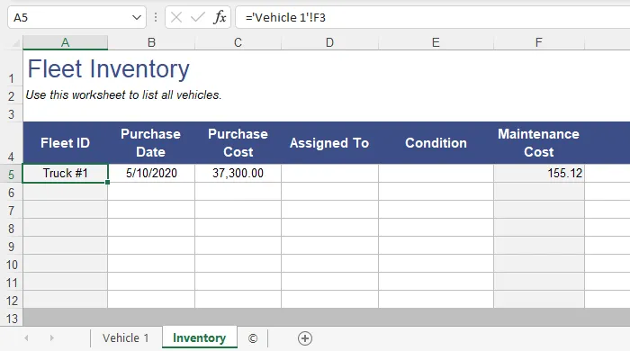Select row 6 header
The image size is (630, 351).
click(x=11, y=193)
